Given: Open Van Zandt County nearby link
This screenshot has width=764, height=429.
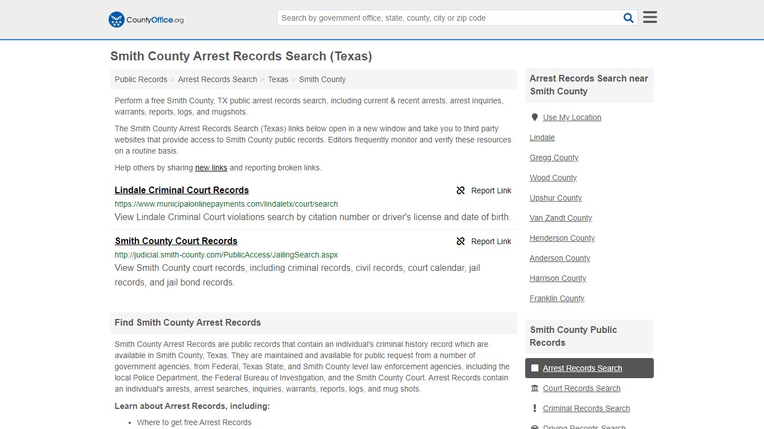Looking at the screenshot, I should tap(561, 218).
